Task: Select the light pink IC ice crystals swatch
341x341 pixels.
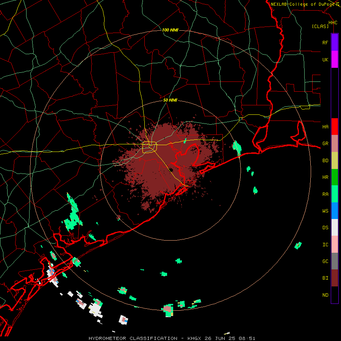Action: click(335, 244)
